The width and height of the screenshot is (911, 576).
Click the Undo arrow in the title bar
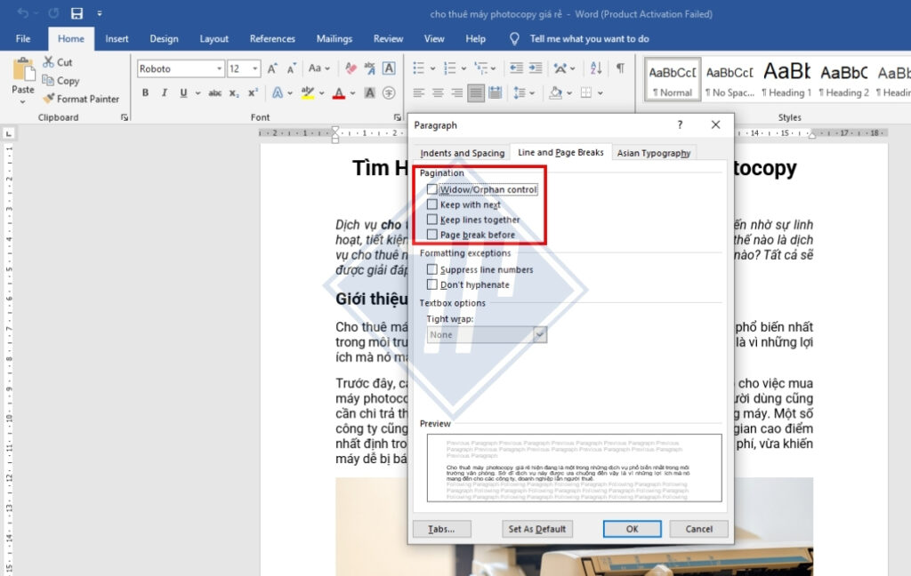click(22, 13)
